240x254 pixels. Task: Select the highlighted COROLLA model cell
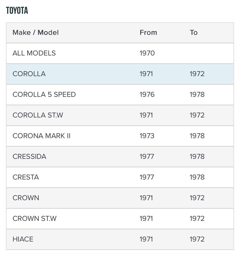tap(29, 74)
